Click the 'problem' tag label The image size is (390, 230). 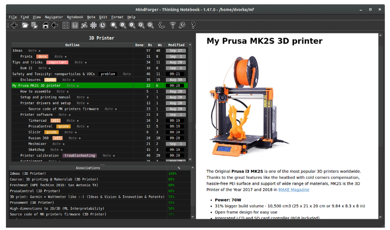[108, 74]
